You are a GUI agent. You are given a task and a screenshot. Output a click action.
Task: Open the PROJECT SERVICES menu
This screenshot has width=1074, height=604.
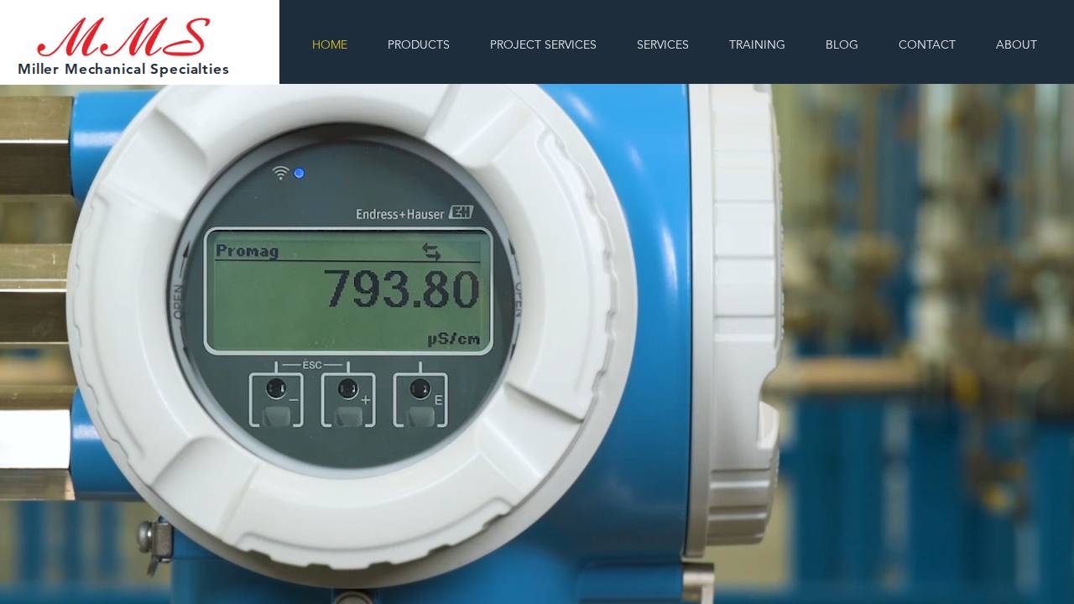[x=543, y=44]
